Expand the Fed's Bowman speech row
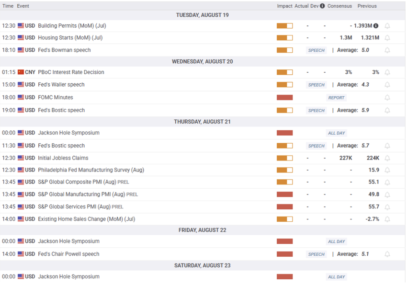Screen dimensions: 407x285 (203, 50)
